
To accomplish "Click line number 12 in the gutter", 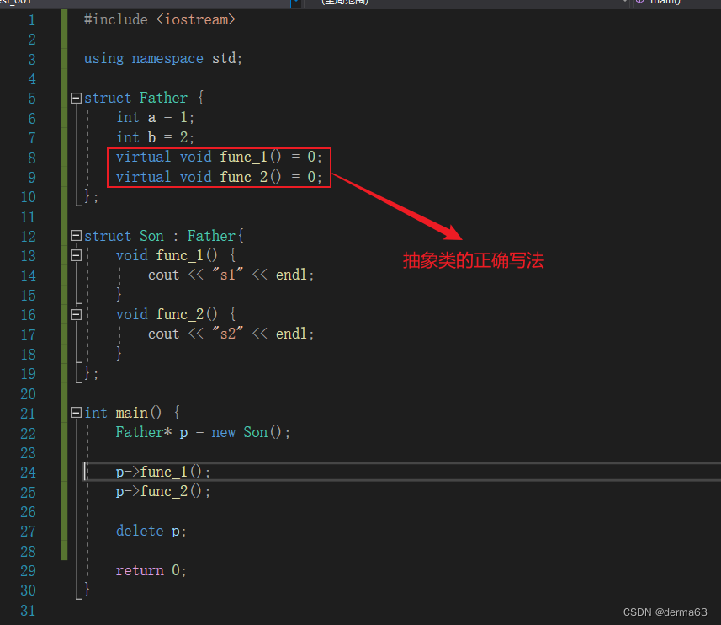I will tap(28, 237).
